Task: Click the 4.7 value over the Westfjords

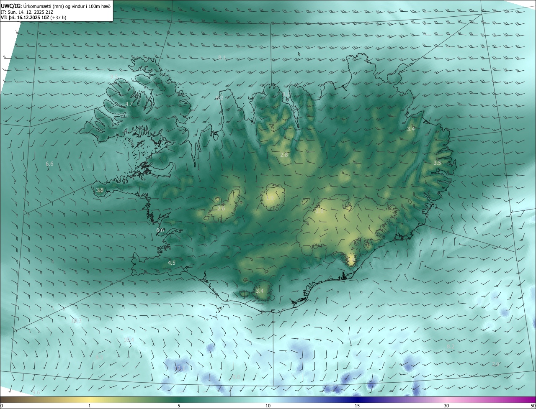Action: pyautogui.click(x=129, y=104)
